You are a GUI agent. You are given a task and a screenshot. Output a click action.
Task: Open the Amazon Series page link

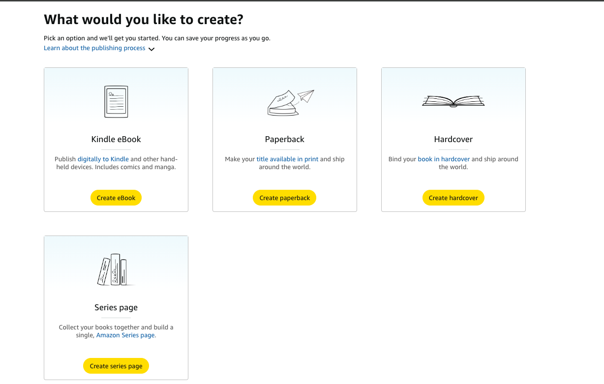(x=125, y=335)
